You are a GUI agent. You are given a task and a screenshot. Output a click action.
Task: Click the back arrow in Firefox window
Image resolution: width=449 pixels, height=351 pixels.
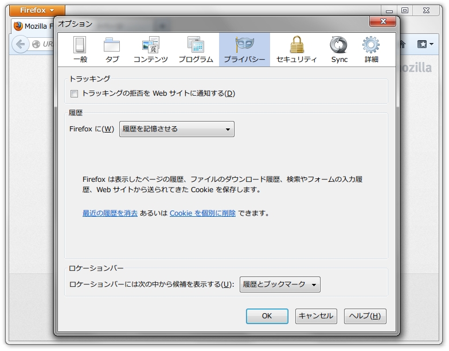[x=21, y=44]
